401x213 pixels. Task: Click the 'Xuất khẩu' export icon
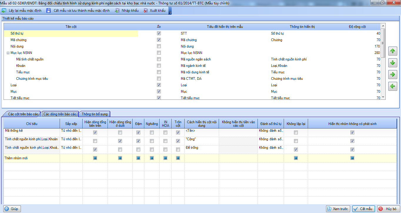(x=145, y=11)
